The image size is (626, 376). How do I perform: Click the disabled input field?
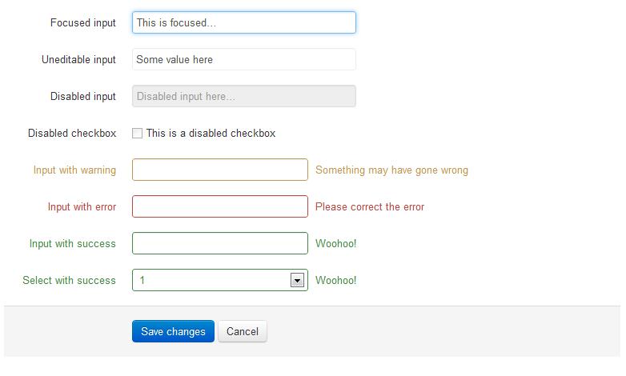point(244,96)
